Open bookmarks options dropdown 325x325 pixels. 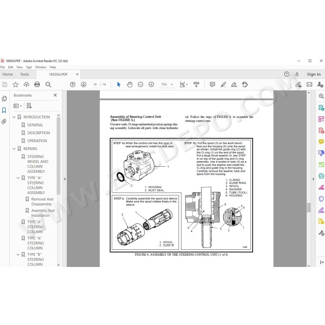[18, 106]
